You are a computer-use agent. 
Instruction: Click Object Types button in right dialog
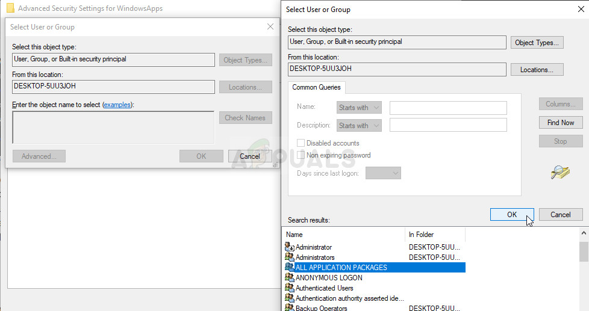tap(537, 43)
